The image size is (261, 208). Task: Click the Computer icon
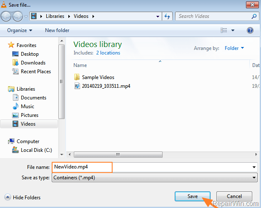(11, 141)
